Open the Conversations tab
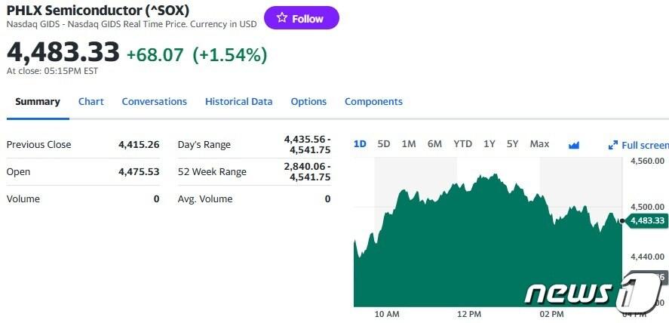 point(154,102)
